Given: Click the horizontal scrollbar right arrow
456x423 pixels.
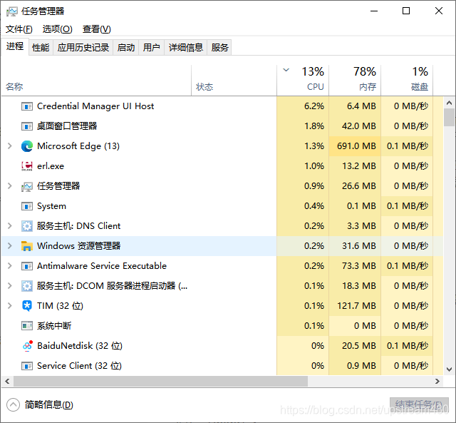Looking at the screenshot, I should (437, 382).
